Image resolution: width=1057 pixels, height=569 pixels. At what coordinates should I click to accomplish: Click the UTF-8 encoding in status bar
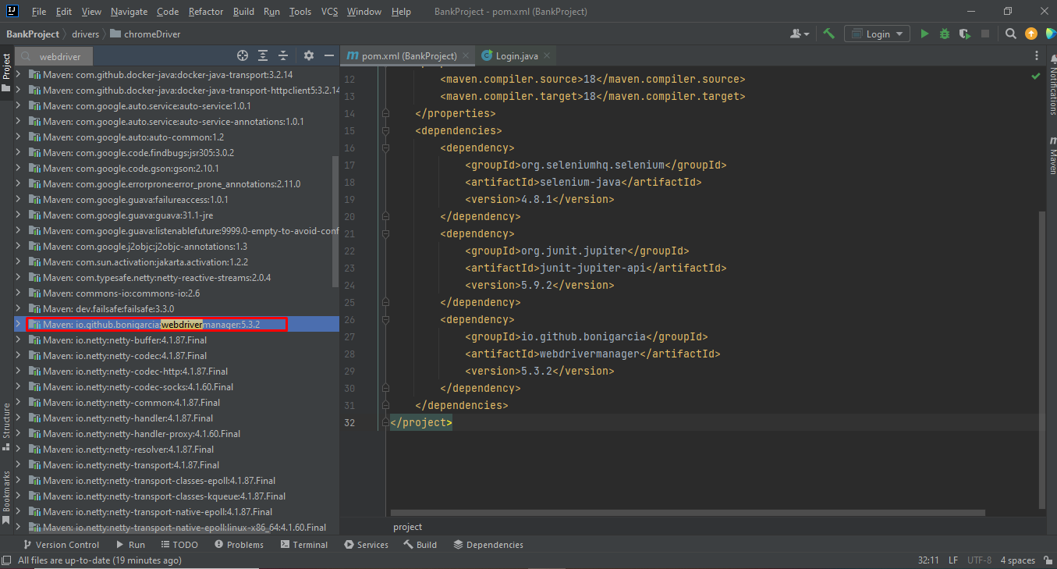[x=979, y=560]
